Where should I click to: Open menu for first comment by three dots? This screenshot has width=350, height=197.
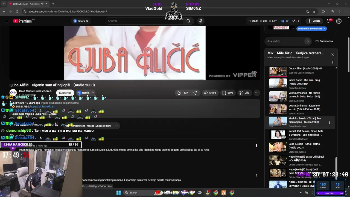(x=256, y=146)
